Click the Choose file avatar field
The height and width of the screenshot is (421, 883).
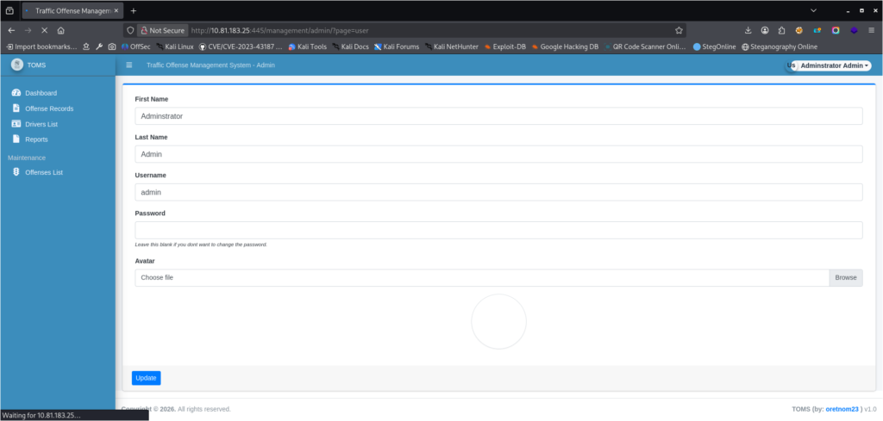pyautogui.click(x=482, y=278)
